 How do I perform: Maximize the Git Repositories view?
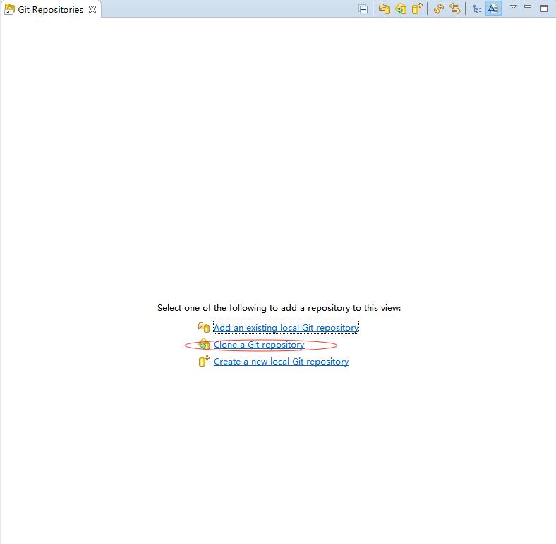click(544, 8)
